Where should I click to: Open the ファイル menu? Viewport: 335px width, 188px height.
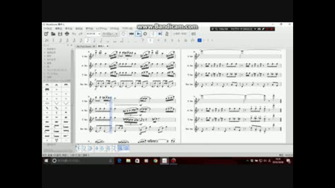point(47,29)
